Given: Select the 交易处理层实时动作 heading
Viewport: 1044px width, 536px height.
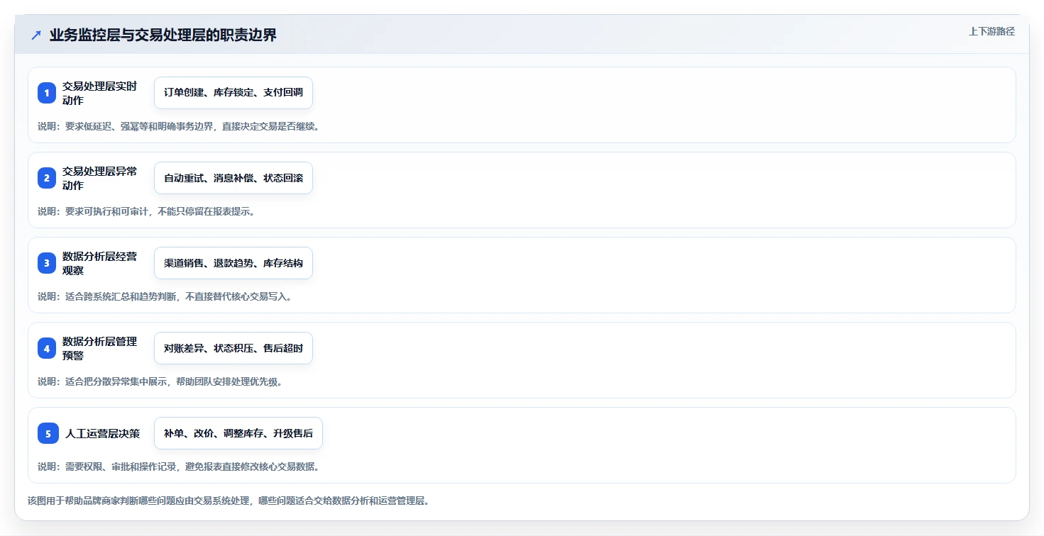Looking at the screenshot, I should point(99,93).
